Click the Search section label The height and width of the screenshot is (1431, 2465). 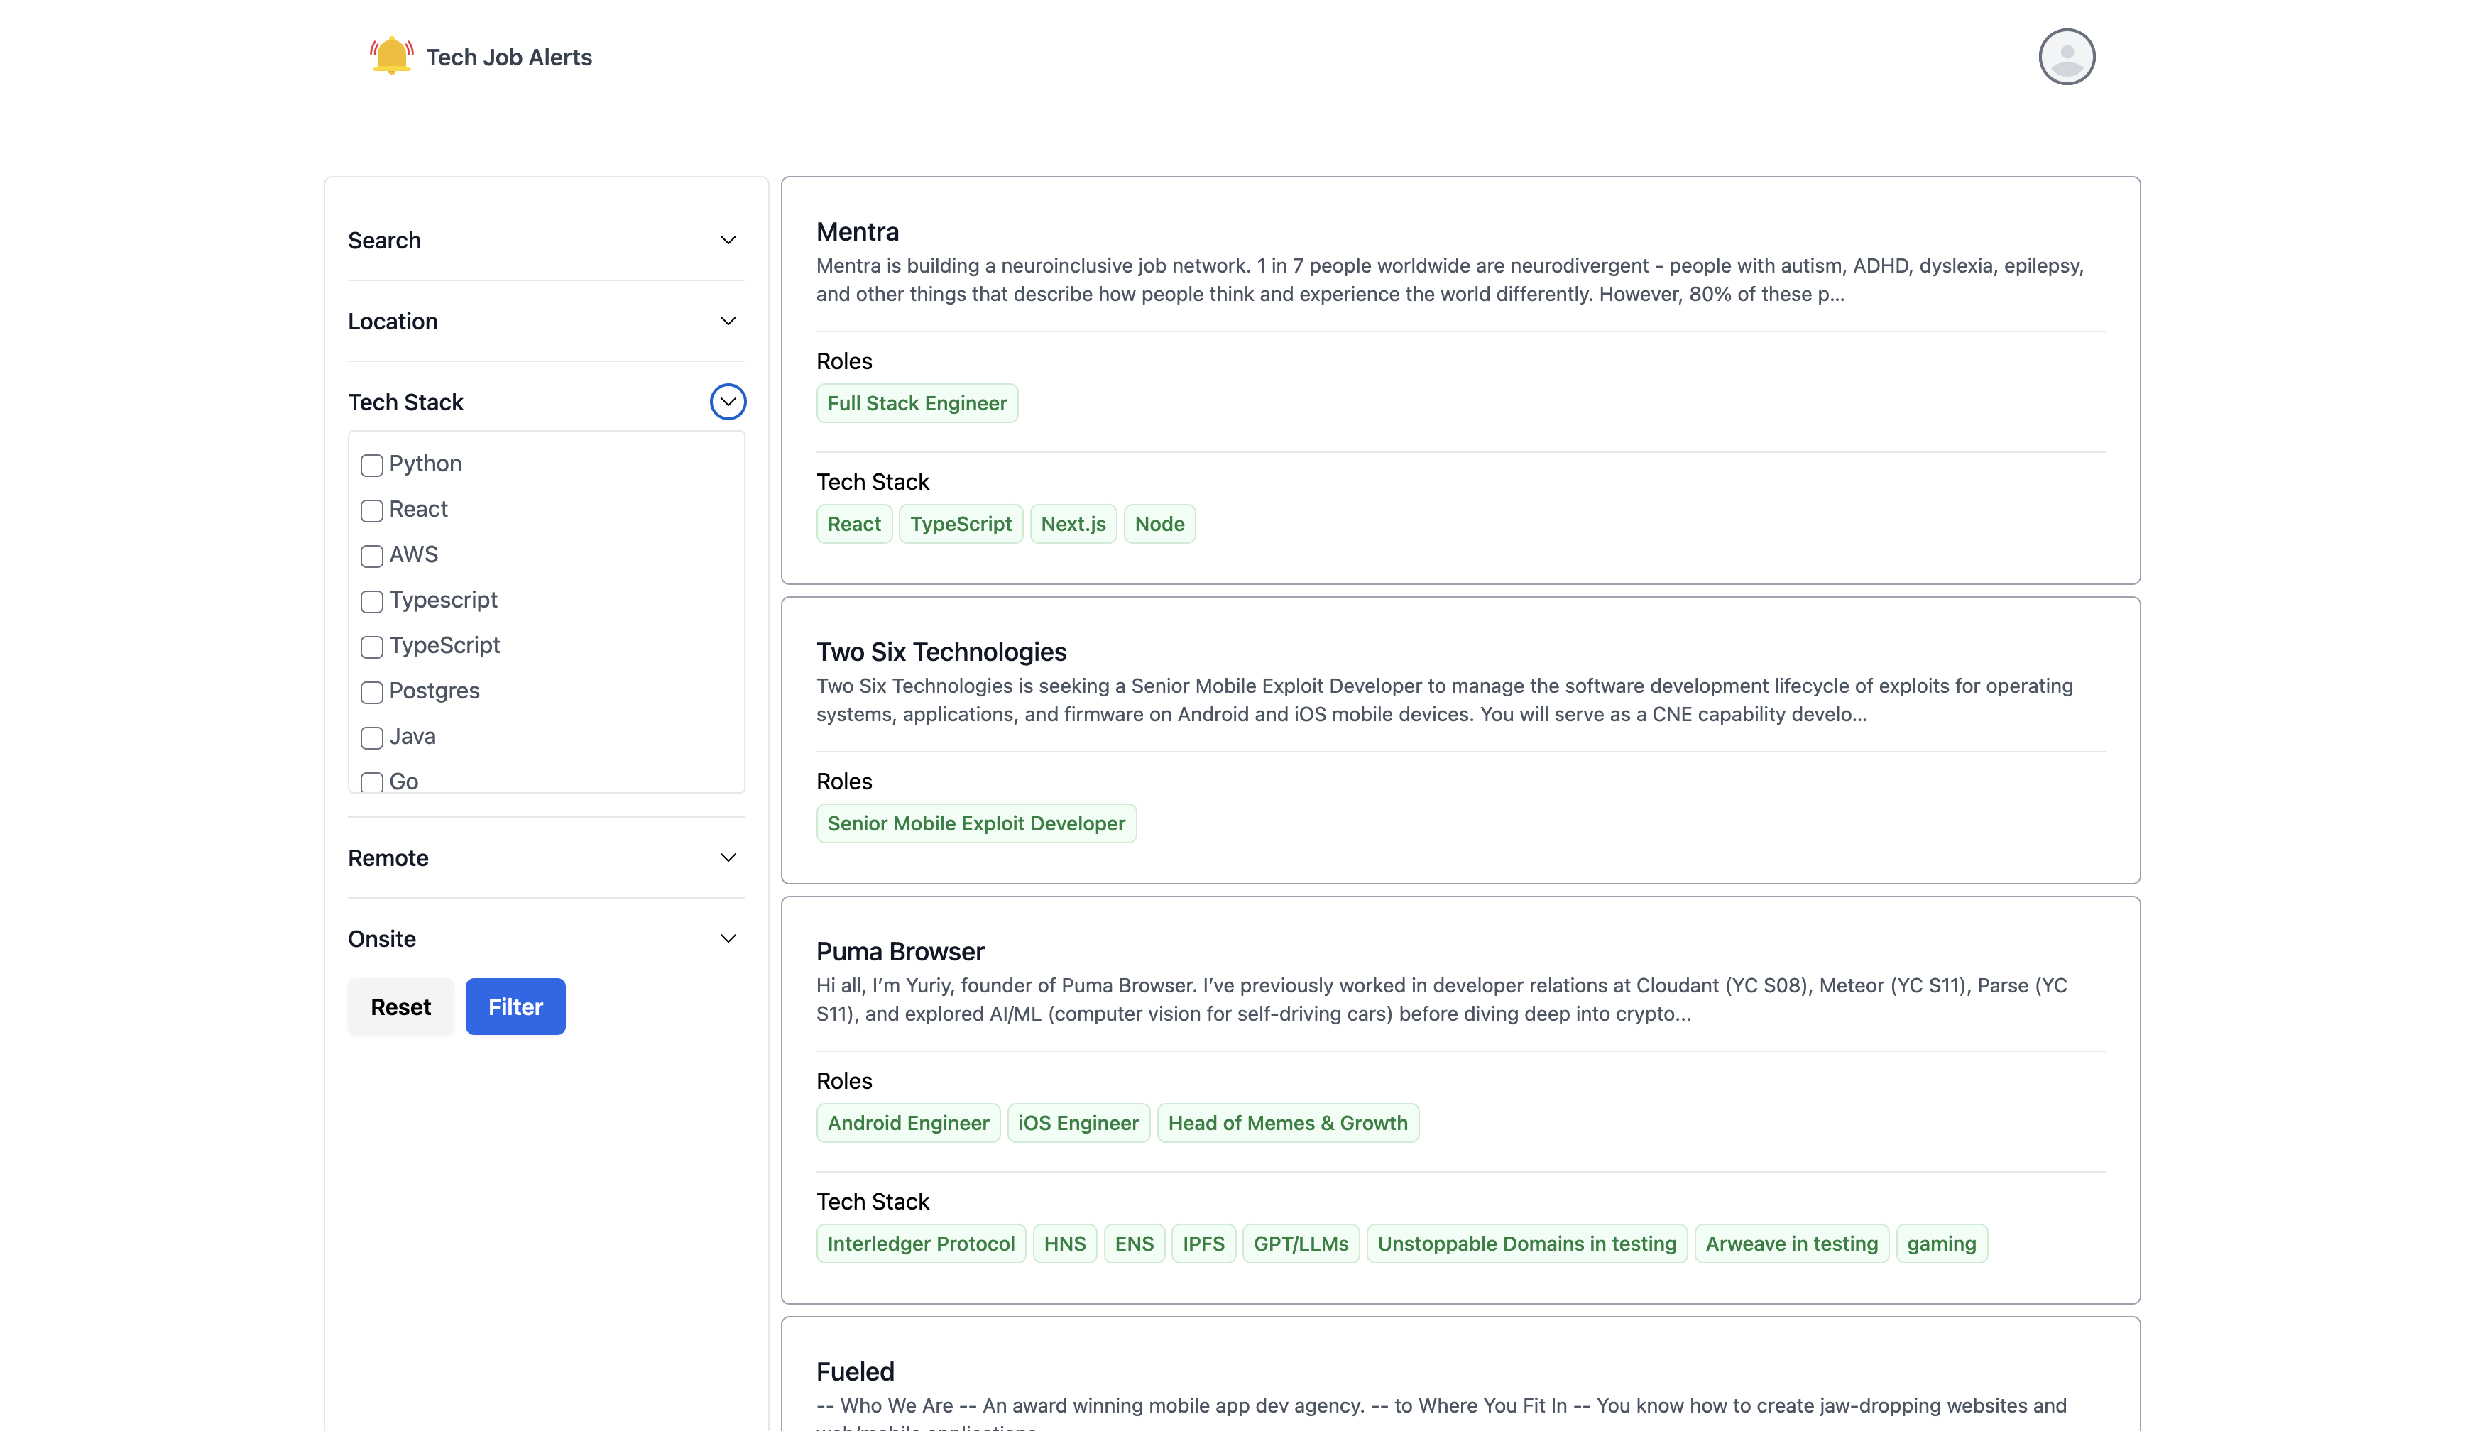point(384,241)
